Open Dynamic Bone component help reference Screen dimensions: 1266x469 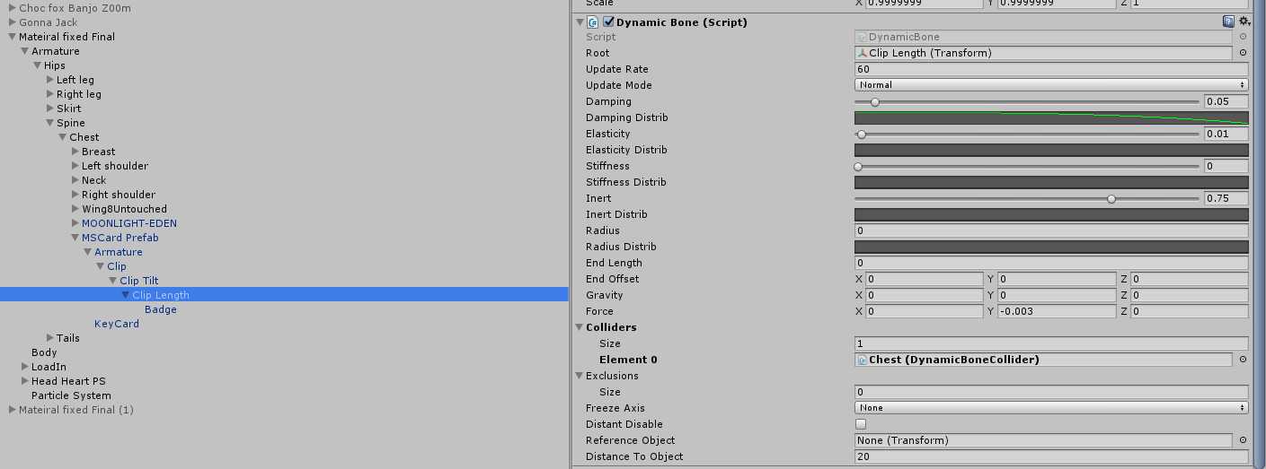[1227, 22]
